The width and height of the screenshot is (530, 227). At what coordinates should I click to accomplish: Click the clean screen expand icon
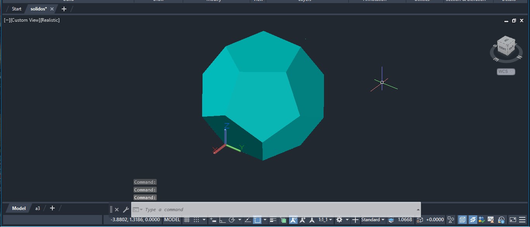click(513, 220)
